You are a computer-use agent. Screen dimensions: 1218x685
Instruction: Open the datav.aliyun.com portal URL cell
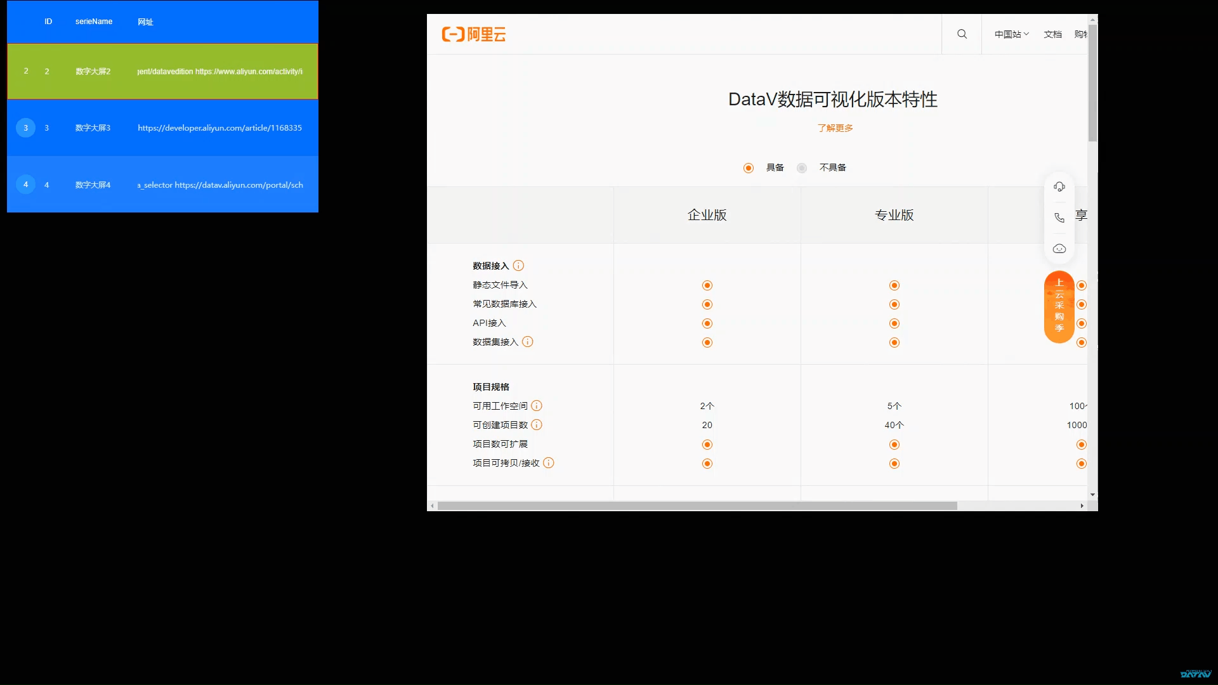(x=219, y=185)
